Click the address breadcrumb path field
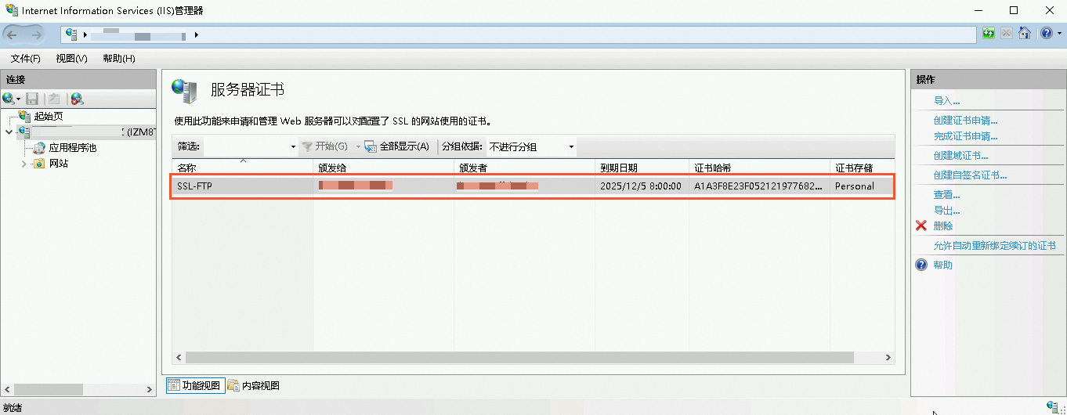This screenshot has height=415, width=1067. point(519,34)
